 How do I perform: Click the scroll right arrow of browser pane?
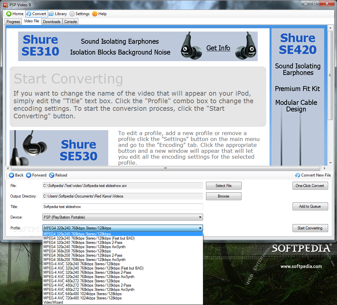324,168
